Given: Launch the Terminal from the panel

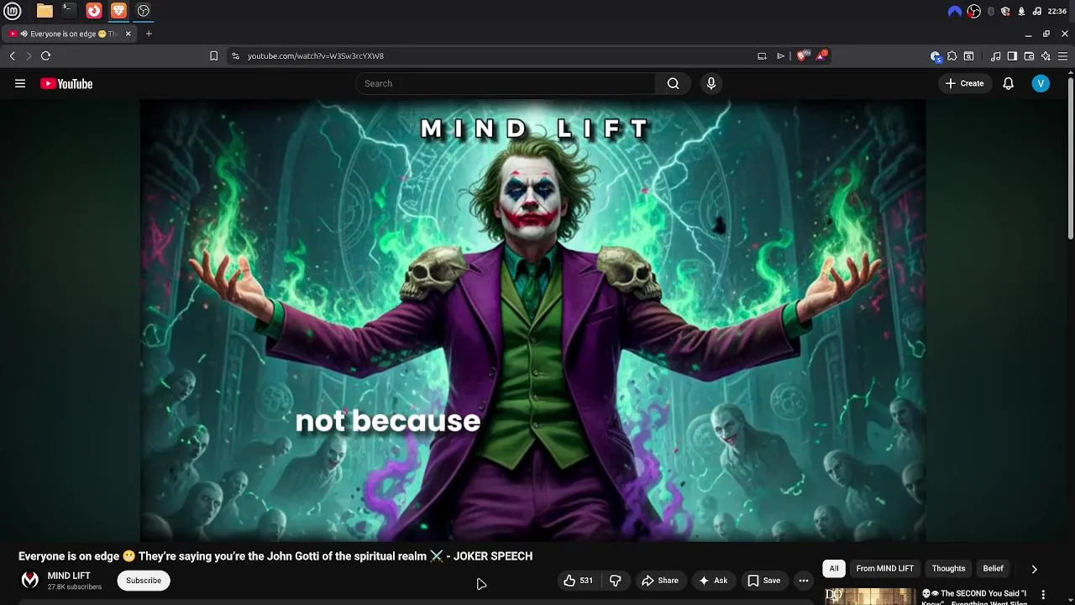Looking at the screenshot, I should pyautogui.click(x=69, y=11).
